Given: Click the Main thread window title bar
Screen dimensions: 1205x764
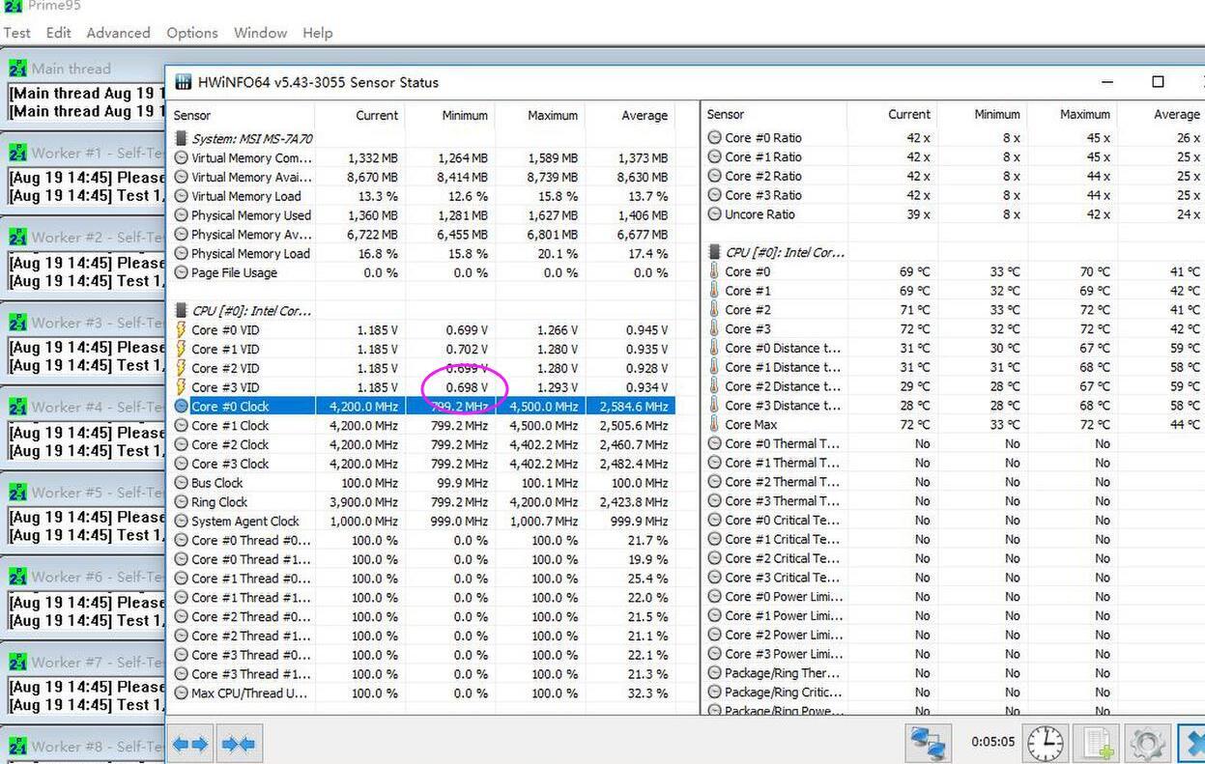Looking at the screenshot, I should [84, 69].
